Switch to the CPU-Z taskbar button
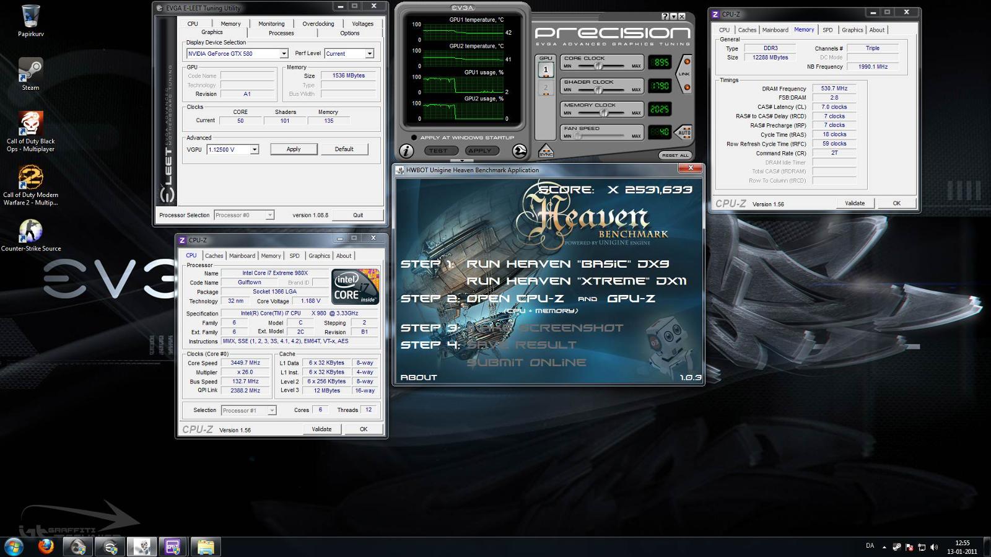Screen dimensions: 991x557 (173, 546)
